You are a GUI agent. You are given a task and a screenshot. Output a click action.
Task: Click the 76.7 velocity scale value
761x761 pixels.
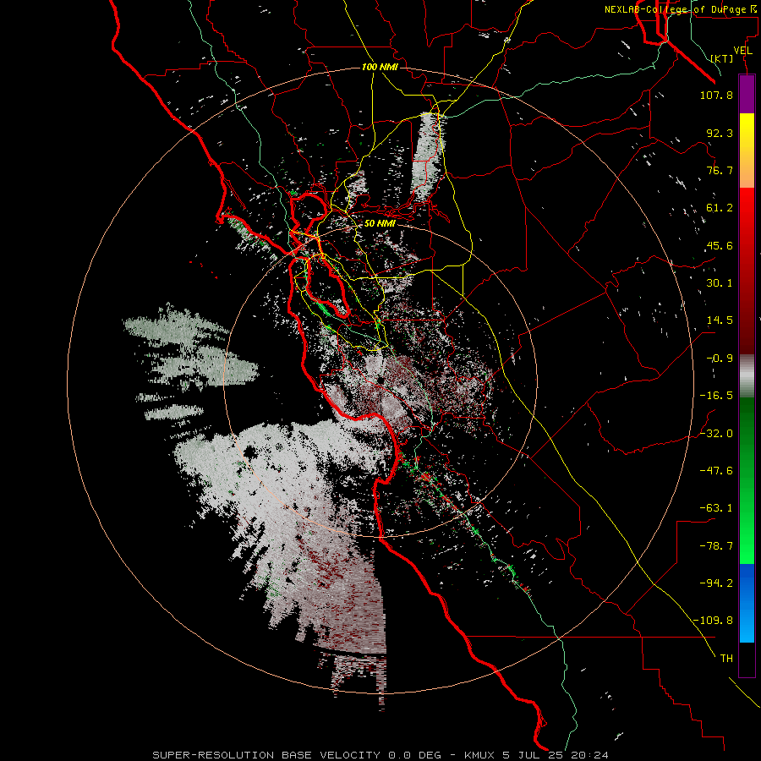click(x=720, y=170)
